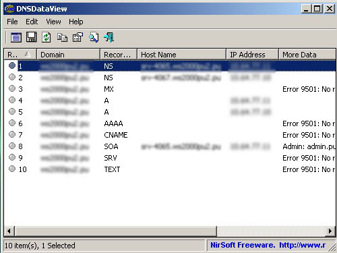Minimize the DNSDataView window

tap(306, 9)
